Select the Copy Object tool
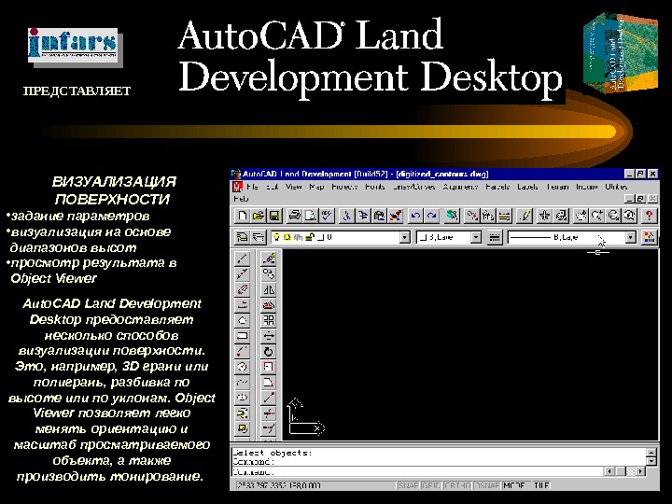672x504 pixels. point(268,273)
